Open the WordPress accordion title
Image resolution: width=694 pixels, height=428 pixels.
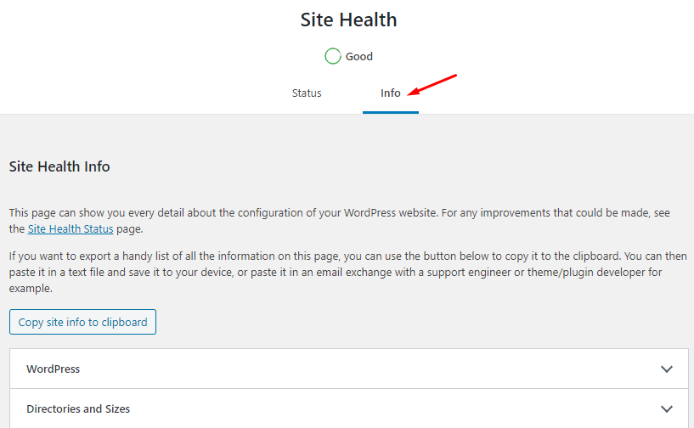[x=54, y=369]
